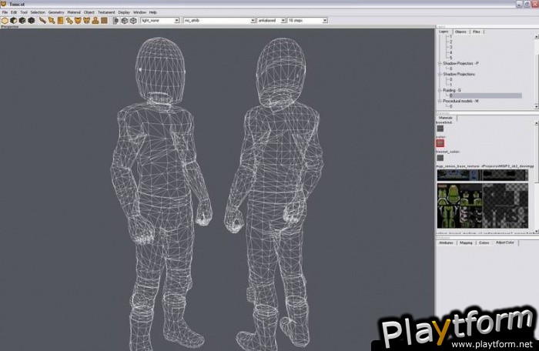539x351 pixels.
Task: Open the Material menu
Action: [x=74, y=12]
